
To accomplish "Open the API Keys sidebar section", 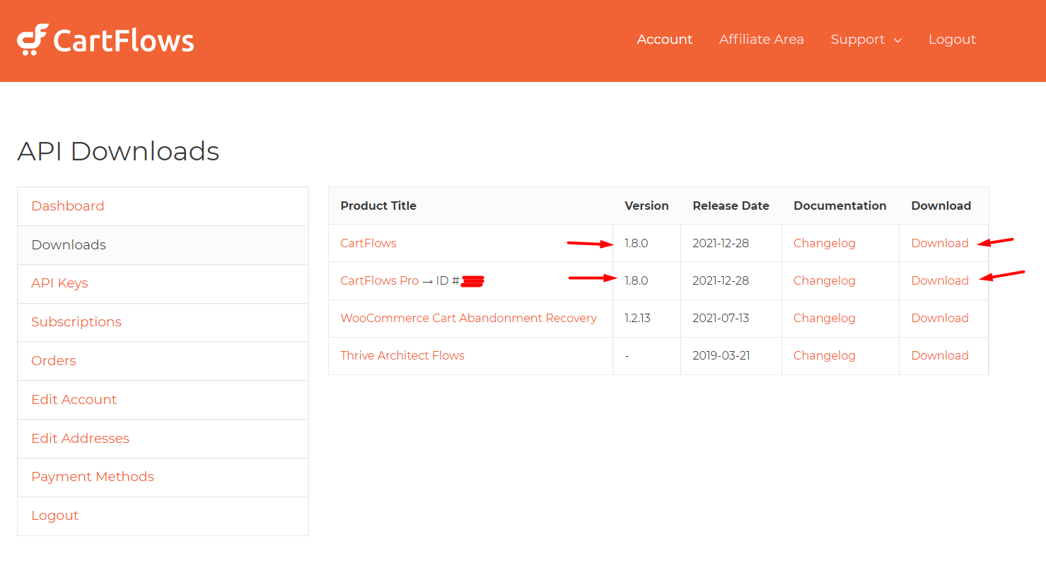I will tap(59, 283).
